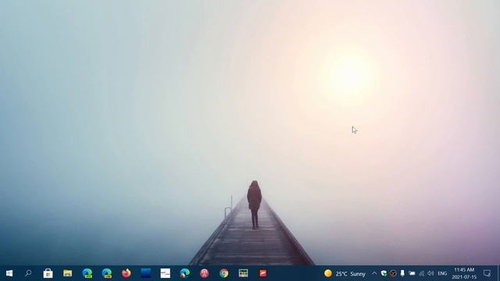Open Windows Security shield tray icon
The image size is (500, 281).
coord(384,273)
